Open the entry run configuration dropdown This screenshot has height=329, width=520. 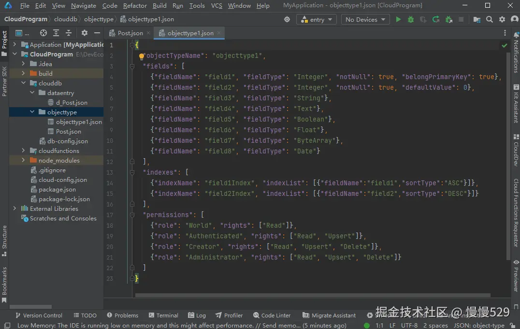317,19
